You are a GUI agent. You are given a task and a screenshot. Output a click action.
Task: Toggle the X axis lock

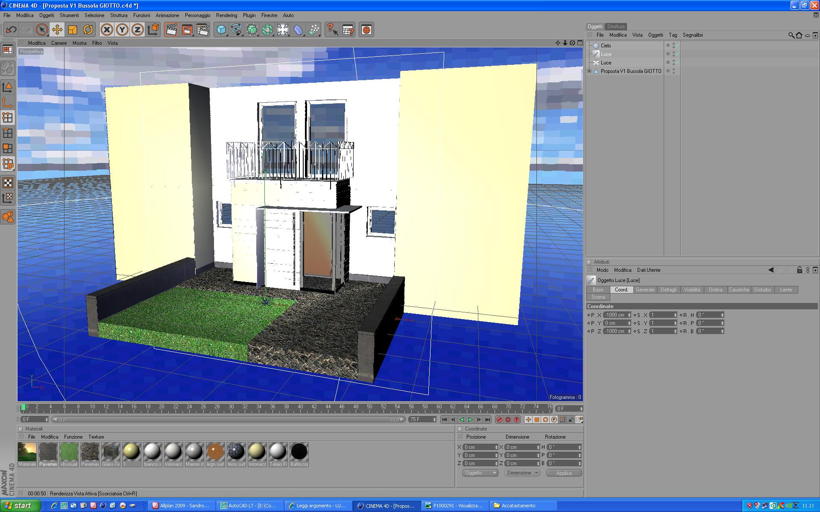107,30
